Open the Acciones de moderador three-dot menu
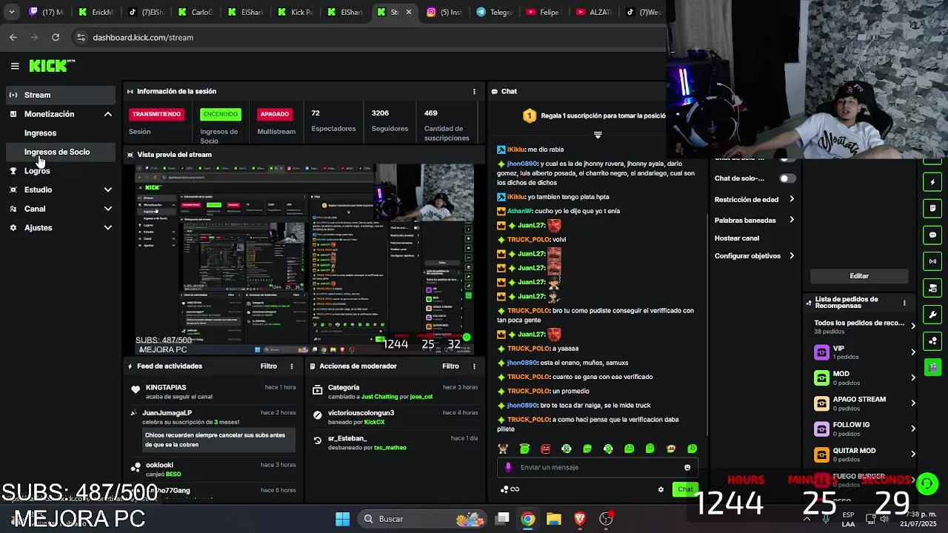This screenshot has width=948, height=533. (x=474, y=366)
